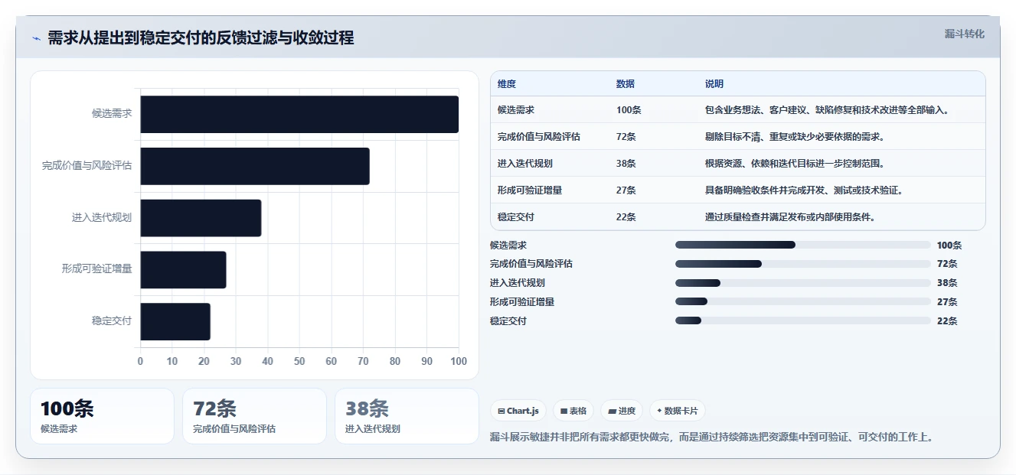Click the 22条 value next to progress bar
This screenshot has height=475, width=1016.
pyautogui.click(x=947, y=321)
